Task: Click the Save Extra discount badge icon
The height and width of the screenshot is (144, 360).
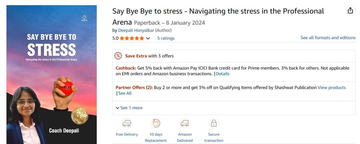Action: tap(118, 56)
